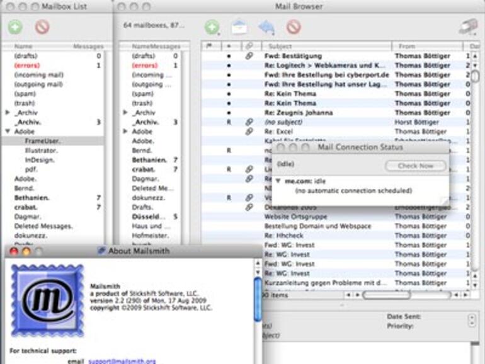Select dokunezz. mailbox in Mail Browser pane
Screen dimensions: 485x364
pyautogui.click(x=150, y=198)
